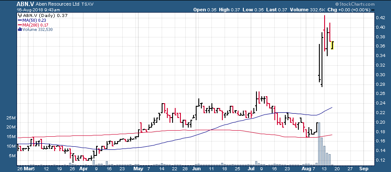Click the 'Jun' date axis label
Screen dimensions: 391x172
pos(197,169)
